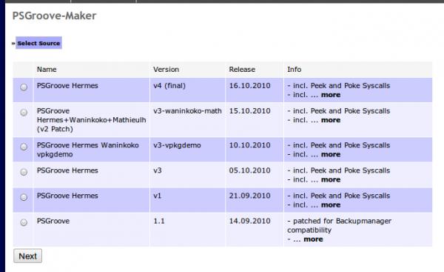Click 'PSGroove Hermes+Waninkoko+Mathieulh (v2 Patch)' name
This screenshot has height=272, width=444.
point(92,120)
